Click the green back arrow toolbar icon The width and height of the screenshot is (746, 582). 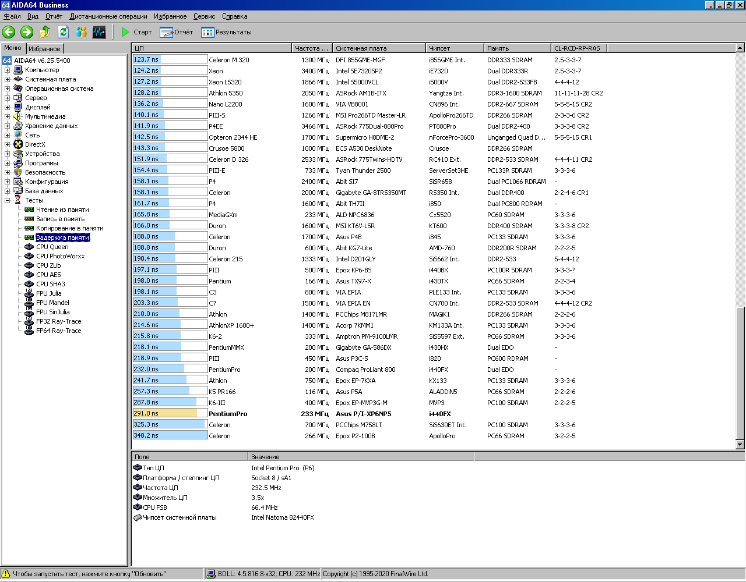coord(9,32)
